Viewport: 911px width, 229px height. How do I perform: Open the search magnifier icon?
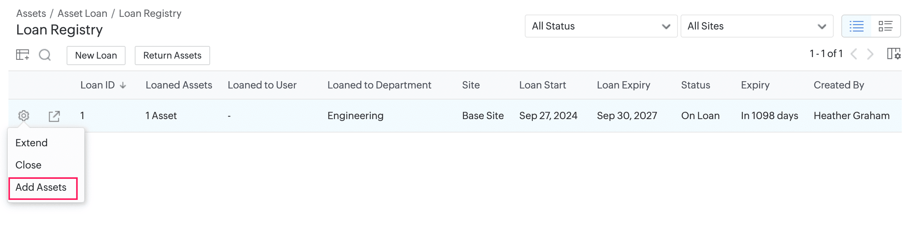tap(45, 55)
